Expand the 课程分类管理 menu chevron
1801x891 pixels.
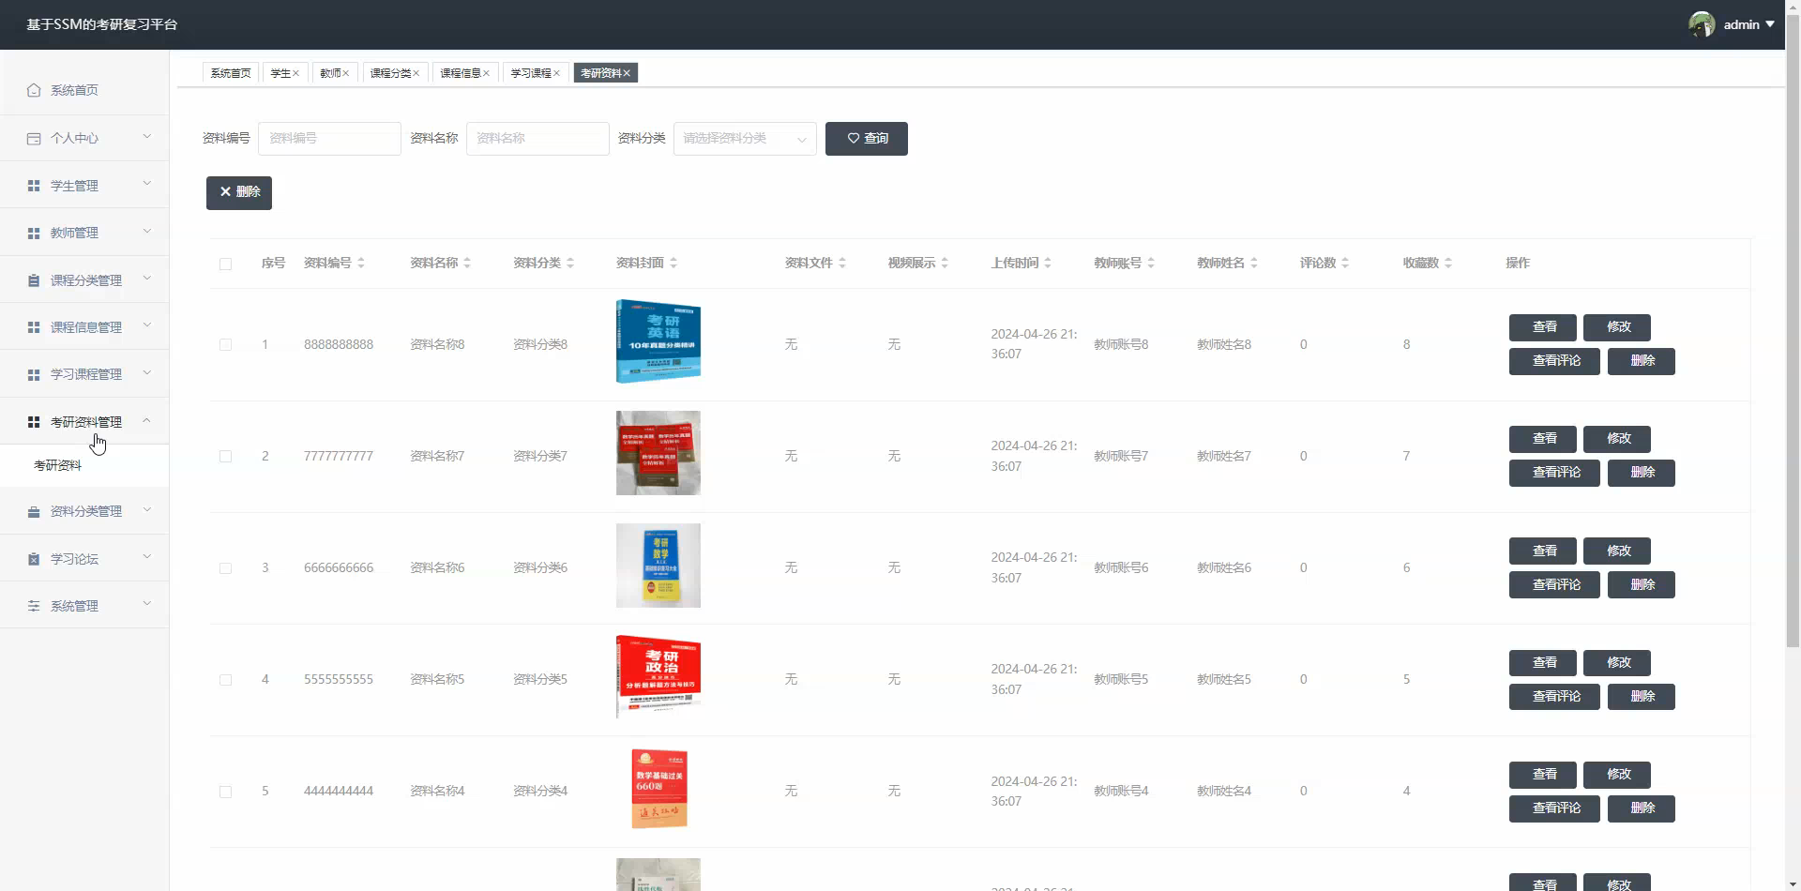tap(147, 279)
